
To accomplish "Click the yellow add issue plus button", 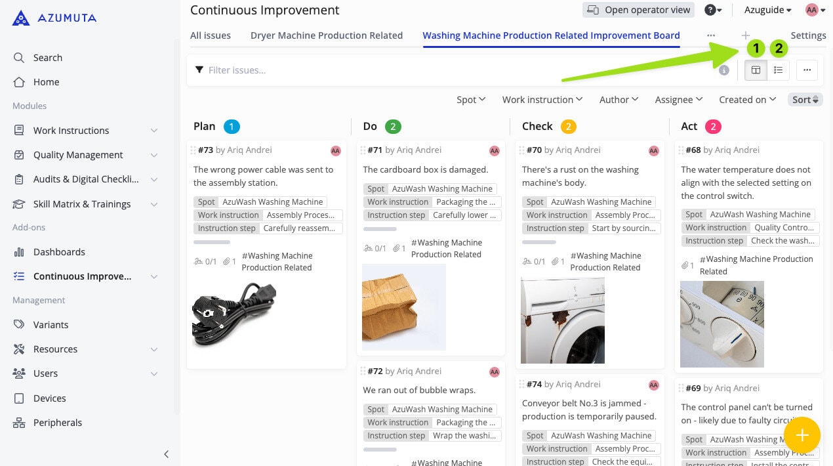I will (802, 436).
